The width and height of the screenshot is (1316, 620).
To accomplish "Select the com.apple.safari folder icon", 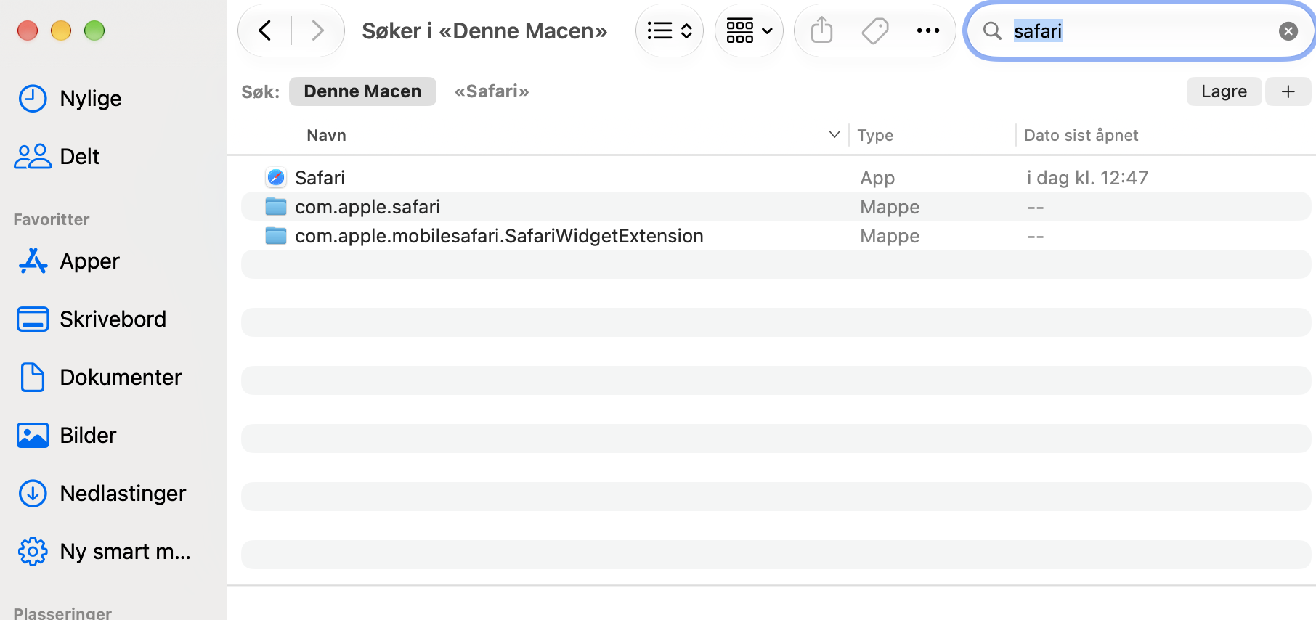I will [x=276, y=207].
